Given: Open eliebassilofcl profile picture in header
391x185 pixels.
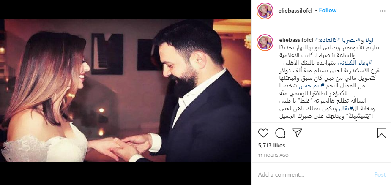Looking at the screenshot, I should tap(265, 11).
